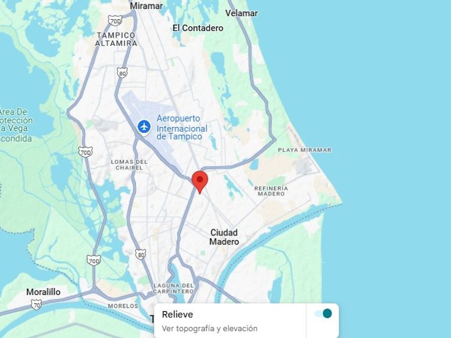Toggle the Relieve terrain switch
Image resolution: width=451 pixels, height=338 pixels.
click(x=323, y=313)
